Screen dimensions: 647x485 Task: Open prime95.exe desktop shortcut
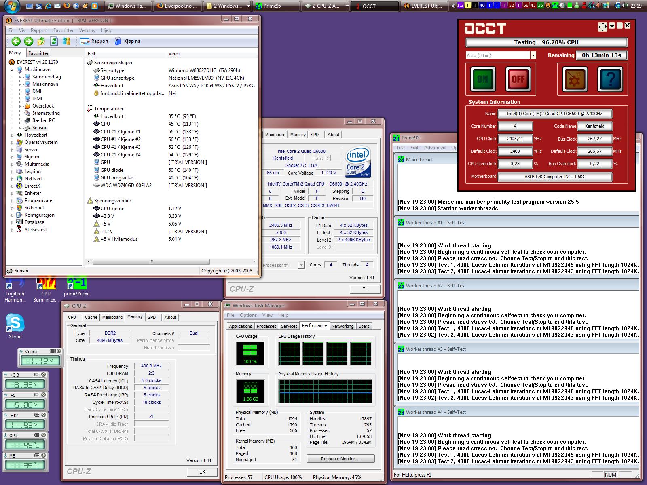(76, 287)
